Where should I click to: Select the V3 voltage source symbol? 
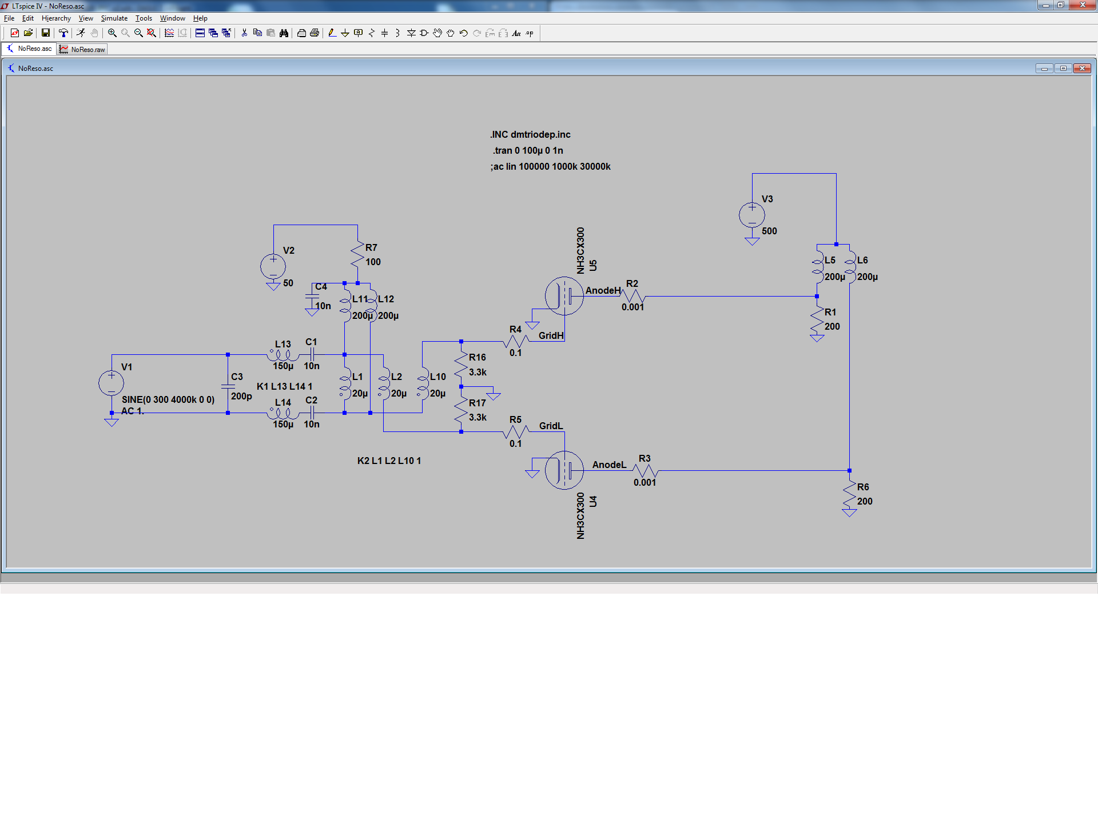[x=752, y=215]
